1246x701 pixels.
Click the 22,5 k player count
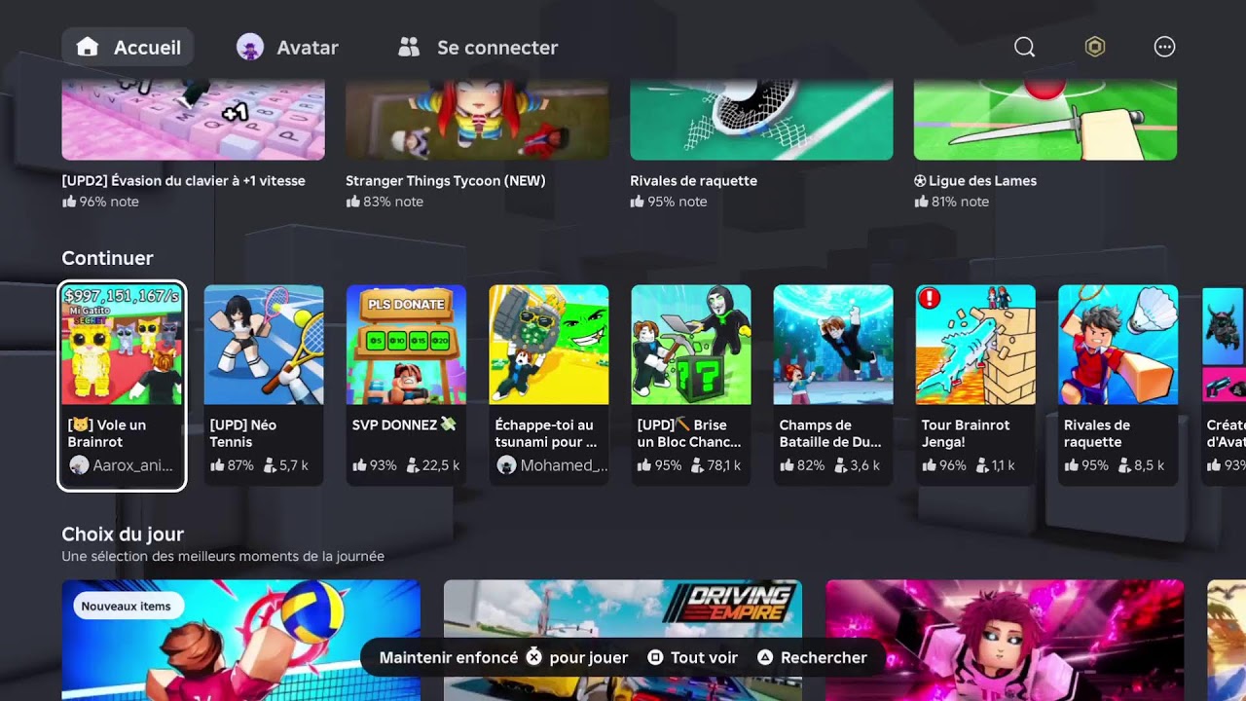point(432,465)
